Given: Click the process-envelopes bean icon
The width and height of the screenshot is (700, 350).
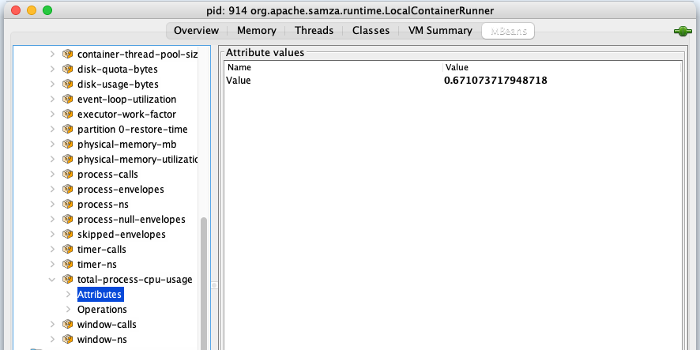Looking at the screenshot, I should [x=67, y=190].
